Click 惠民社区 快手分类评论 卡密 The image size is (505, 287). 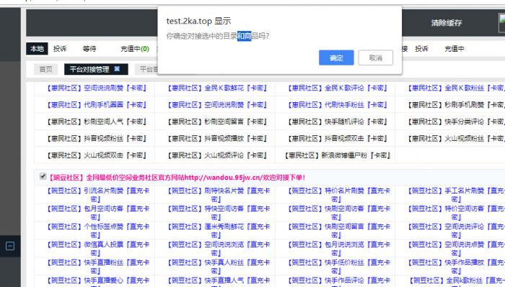456,122
